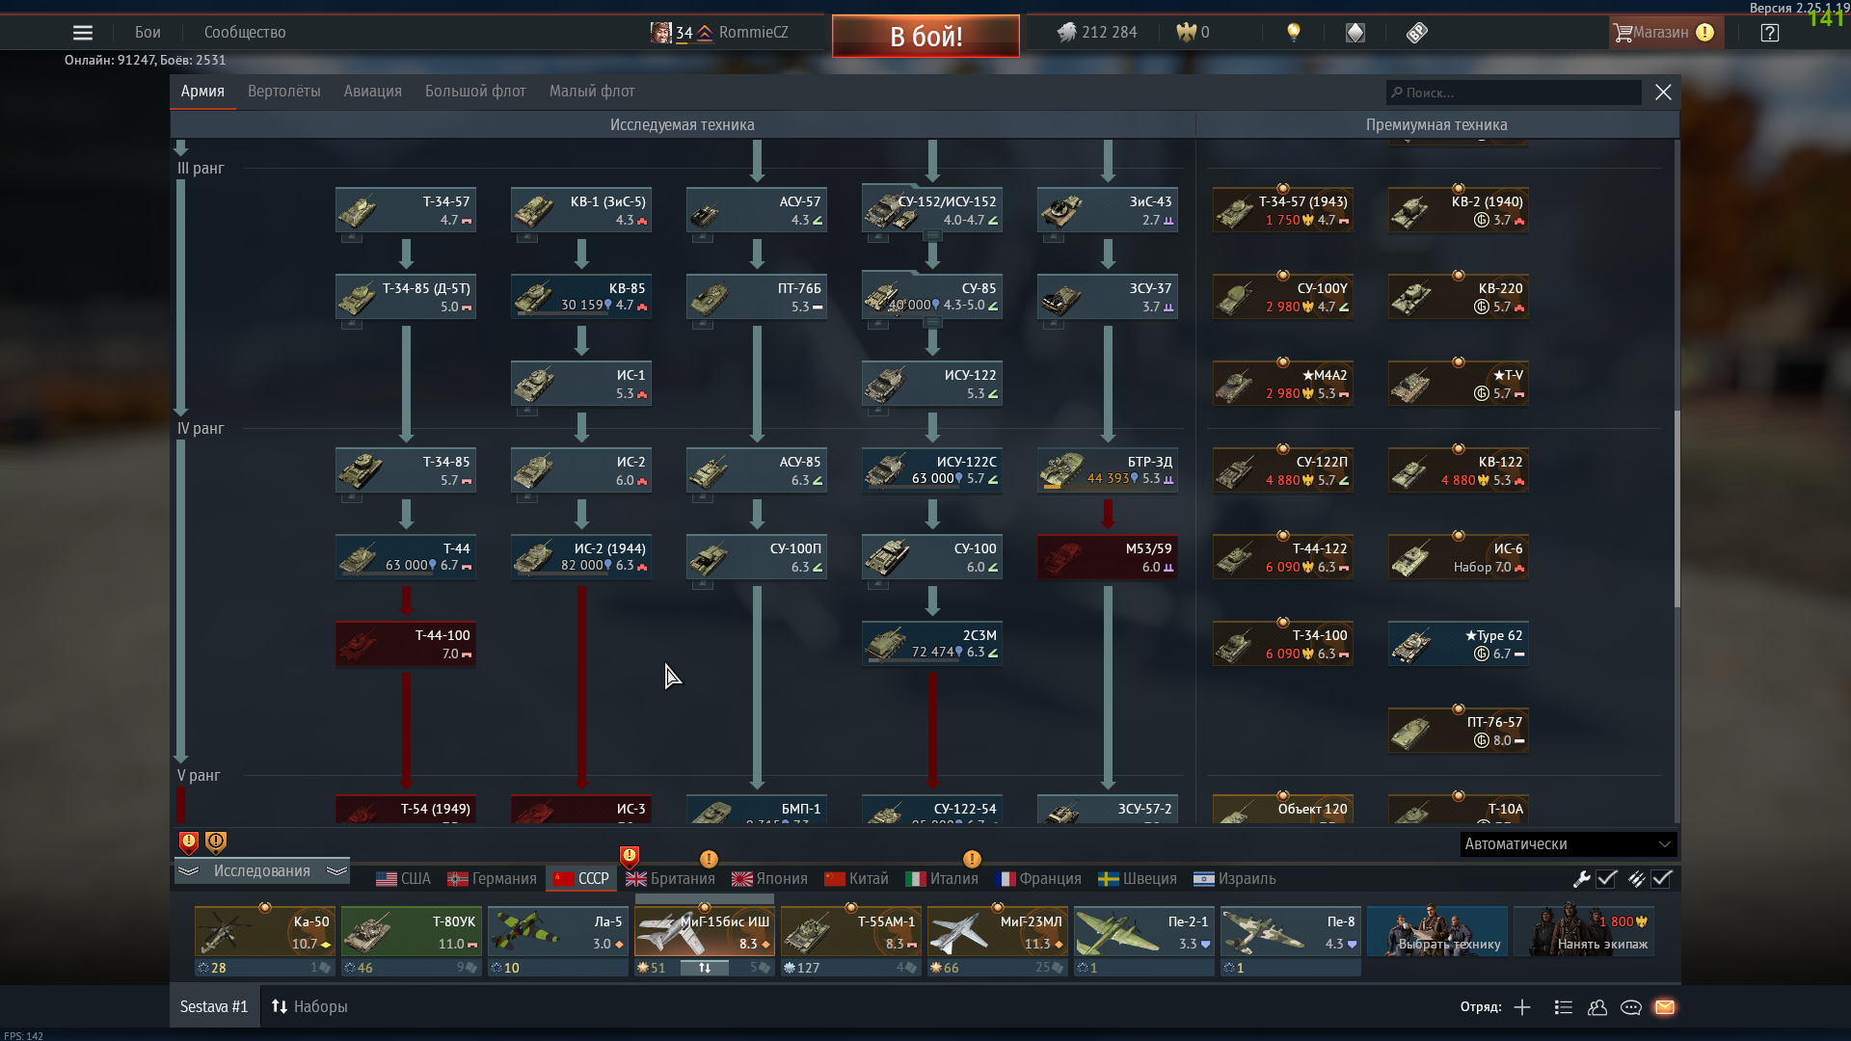Select premium ★Type 62 vehicle

(x=1459, y=644)
